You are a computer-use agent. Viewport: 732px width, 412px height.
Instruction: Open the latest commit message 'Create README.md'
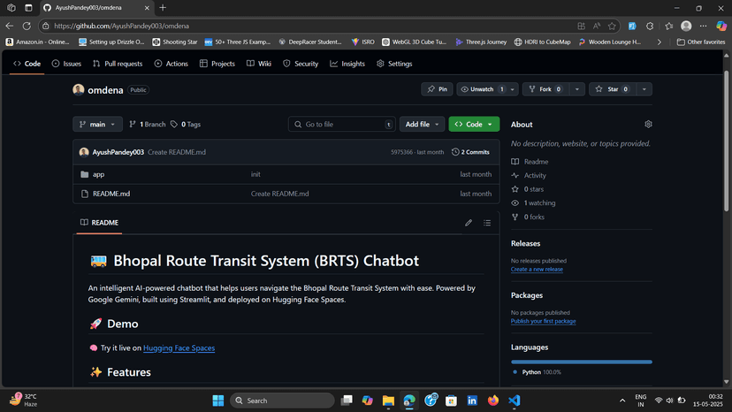point(177,152)
